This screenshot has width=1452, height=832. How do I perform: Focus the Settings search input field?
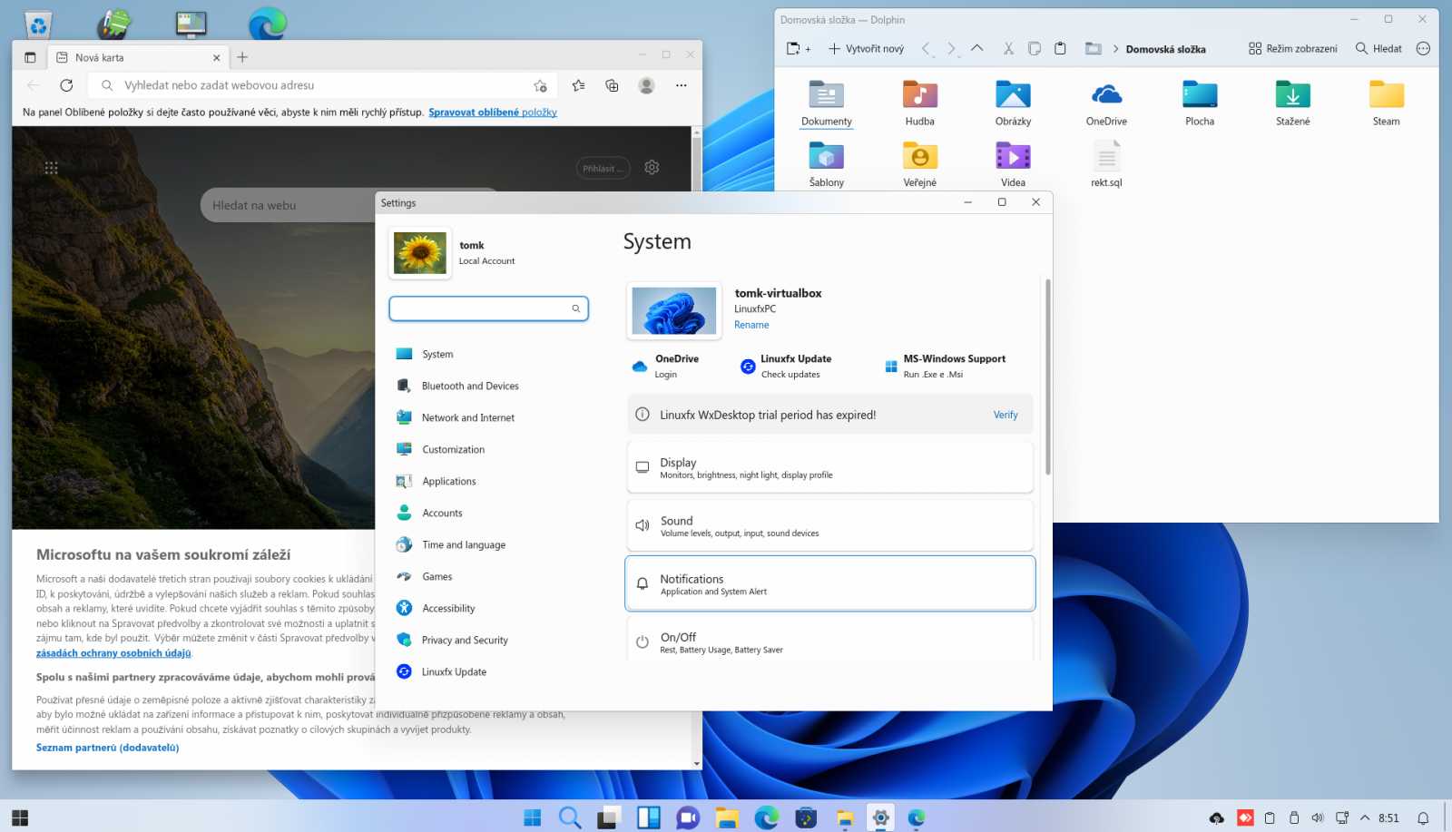488,308
